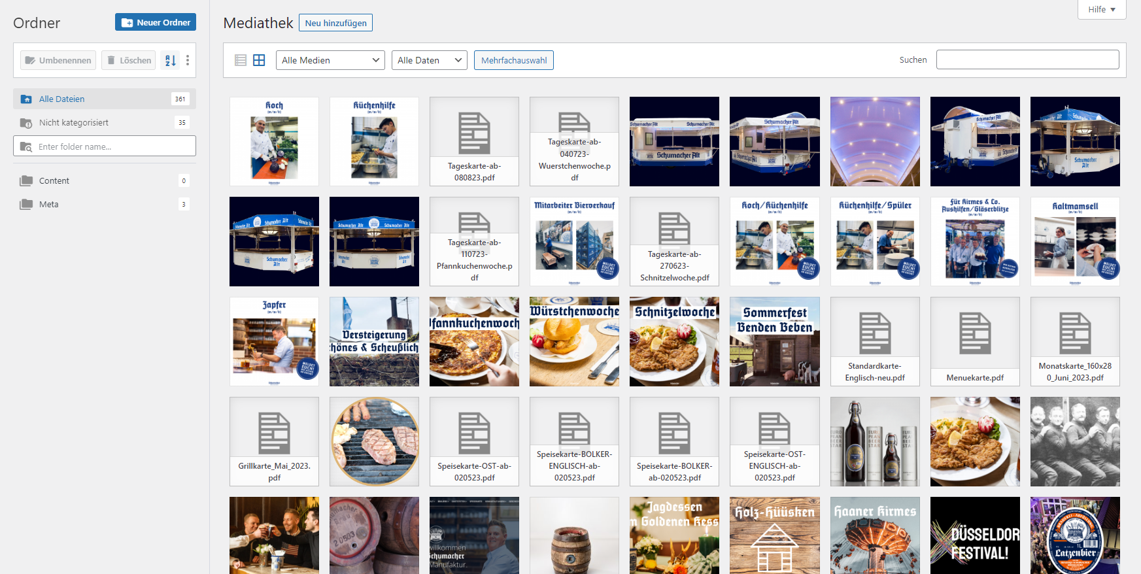This screenshot has height=574, width=1141.
Task: Click the Tageskarte-ab-080823.pdf document icon
Action: tap(474, 133)
